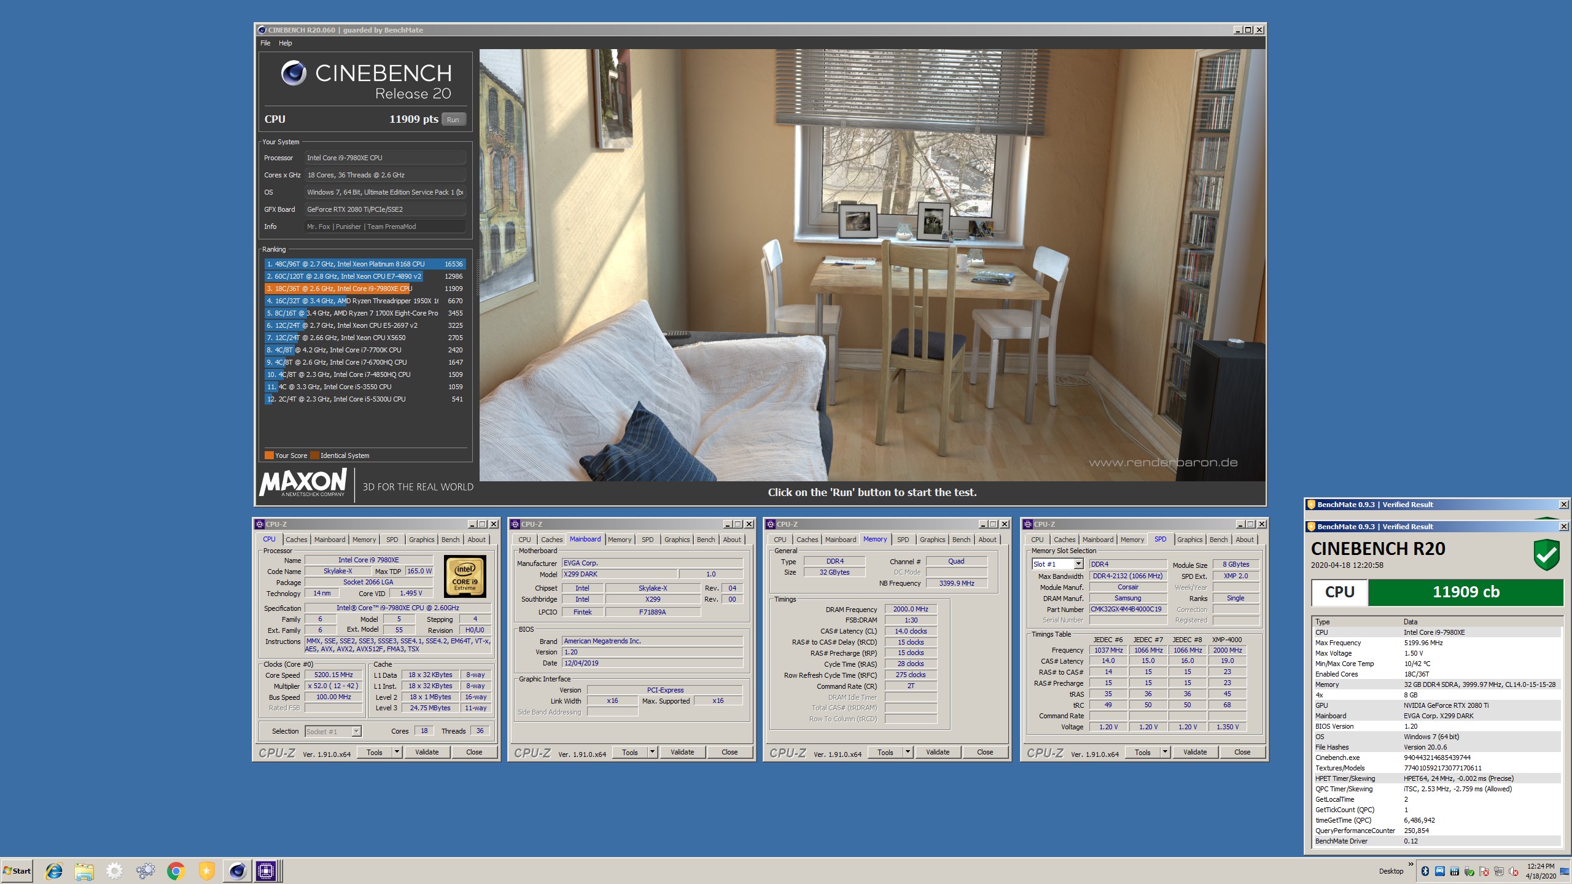Expand the Desktop toolbar chevron in taskbar
Viewport: 1572px width, 884px height.
[1411, 864]
